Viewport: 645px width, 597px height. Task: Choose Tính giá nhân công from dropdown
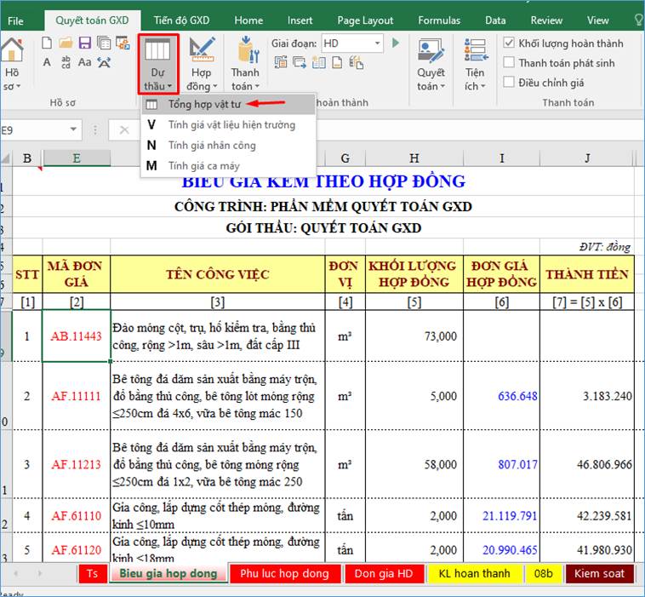[x=211, y=146]
